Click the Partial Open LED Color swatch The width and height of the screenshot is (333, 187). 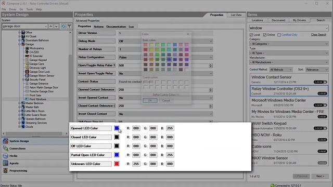click(117, 155)
